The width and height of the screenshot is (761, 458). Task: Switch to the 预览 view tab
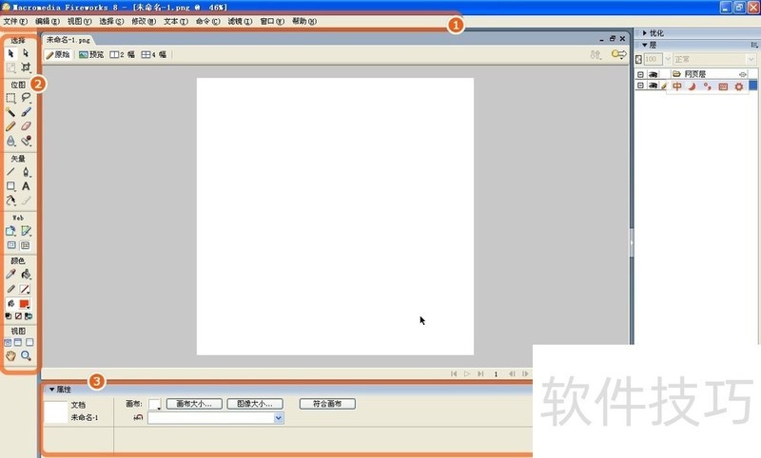point(91,55)
